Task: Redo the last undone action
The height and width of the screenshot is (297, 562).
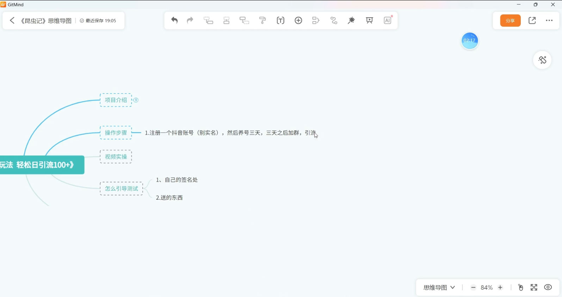Action: click(190, 20)
